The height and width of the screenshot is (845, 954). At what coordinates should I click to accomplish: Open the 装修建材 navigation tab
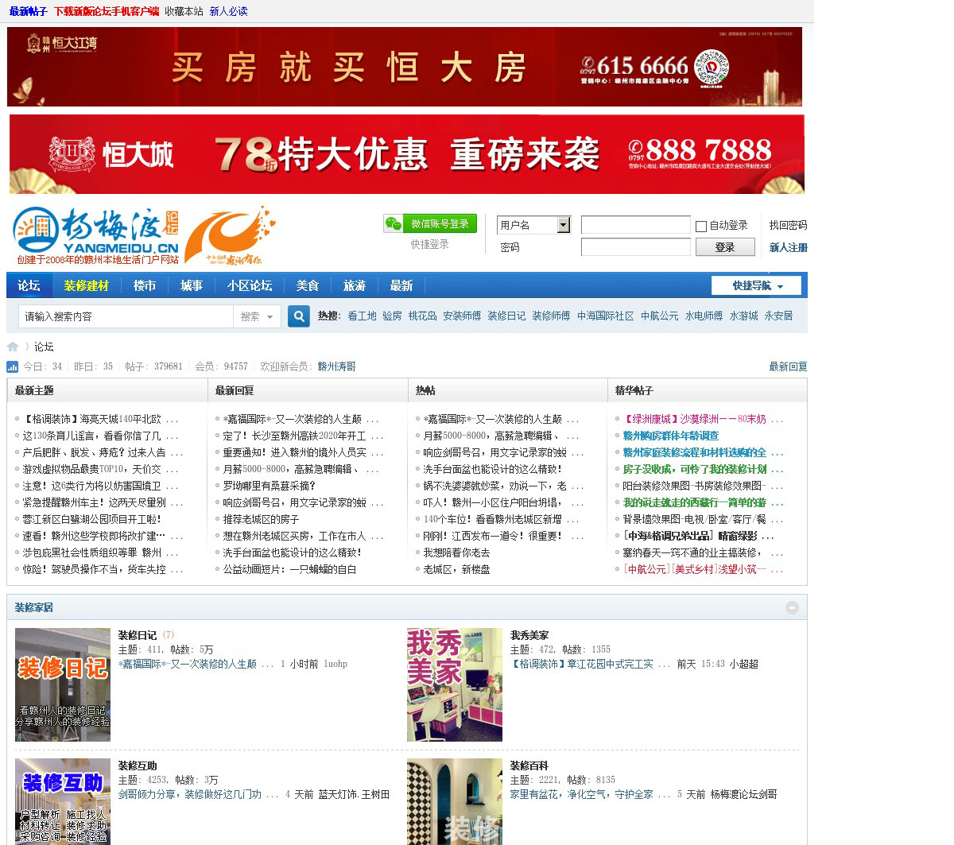[x=87, y=286]
